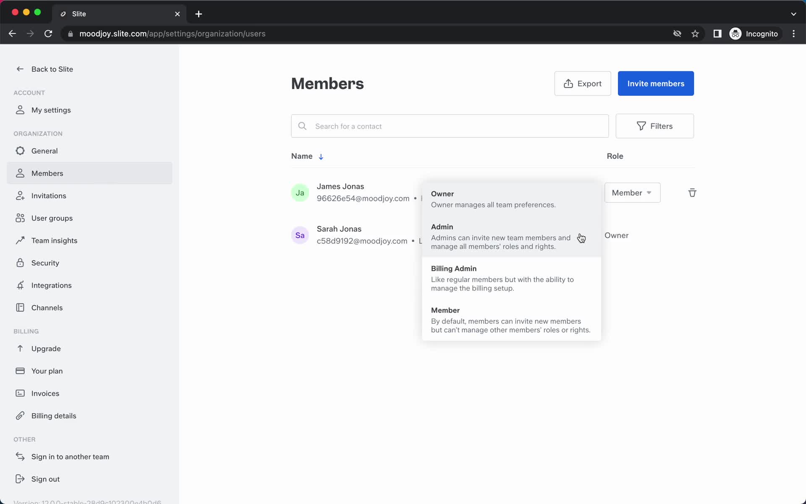Click the Search for a contact field
Viewport: 806px width, 504px height.
pos(449,126)
